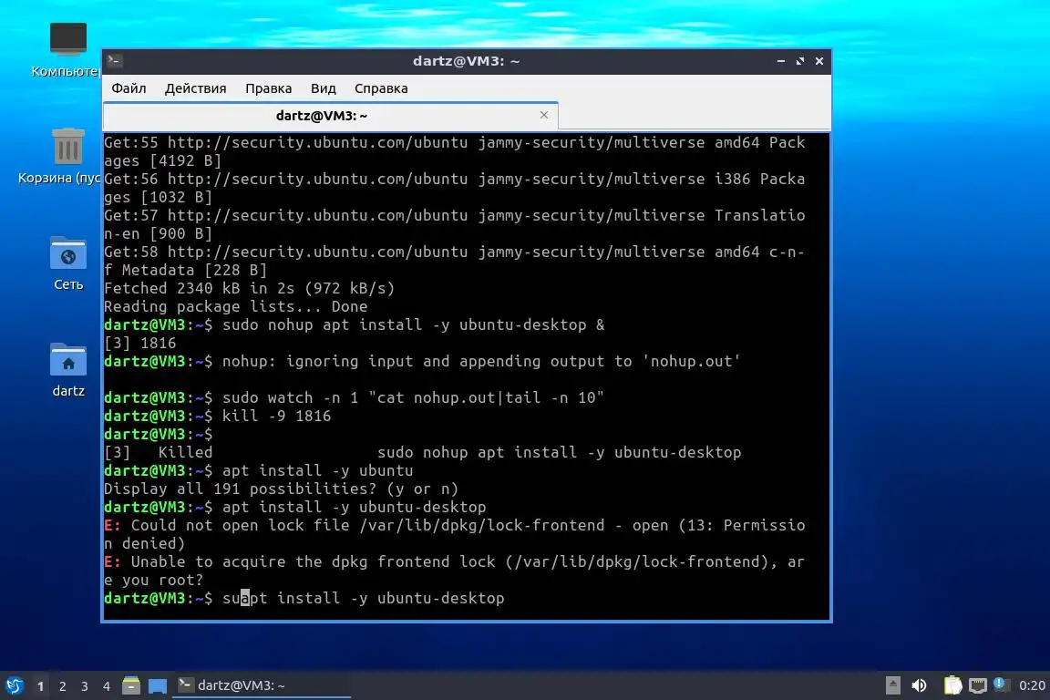Screen dimensions: 1050x700
Task: Click 'Reading package lists... Done' line
Action: [x=236, y=307]
